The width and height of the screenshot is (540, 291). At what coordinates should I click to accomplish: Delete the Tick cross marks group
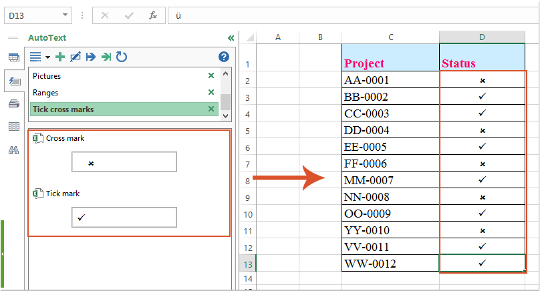(211, 109)
